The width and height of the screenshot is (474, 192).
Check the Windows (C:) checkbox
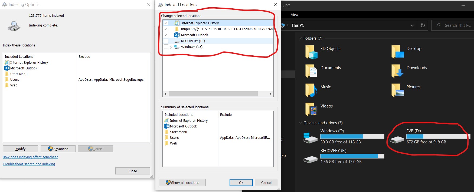pos(166,47)
